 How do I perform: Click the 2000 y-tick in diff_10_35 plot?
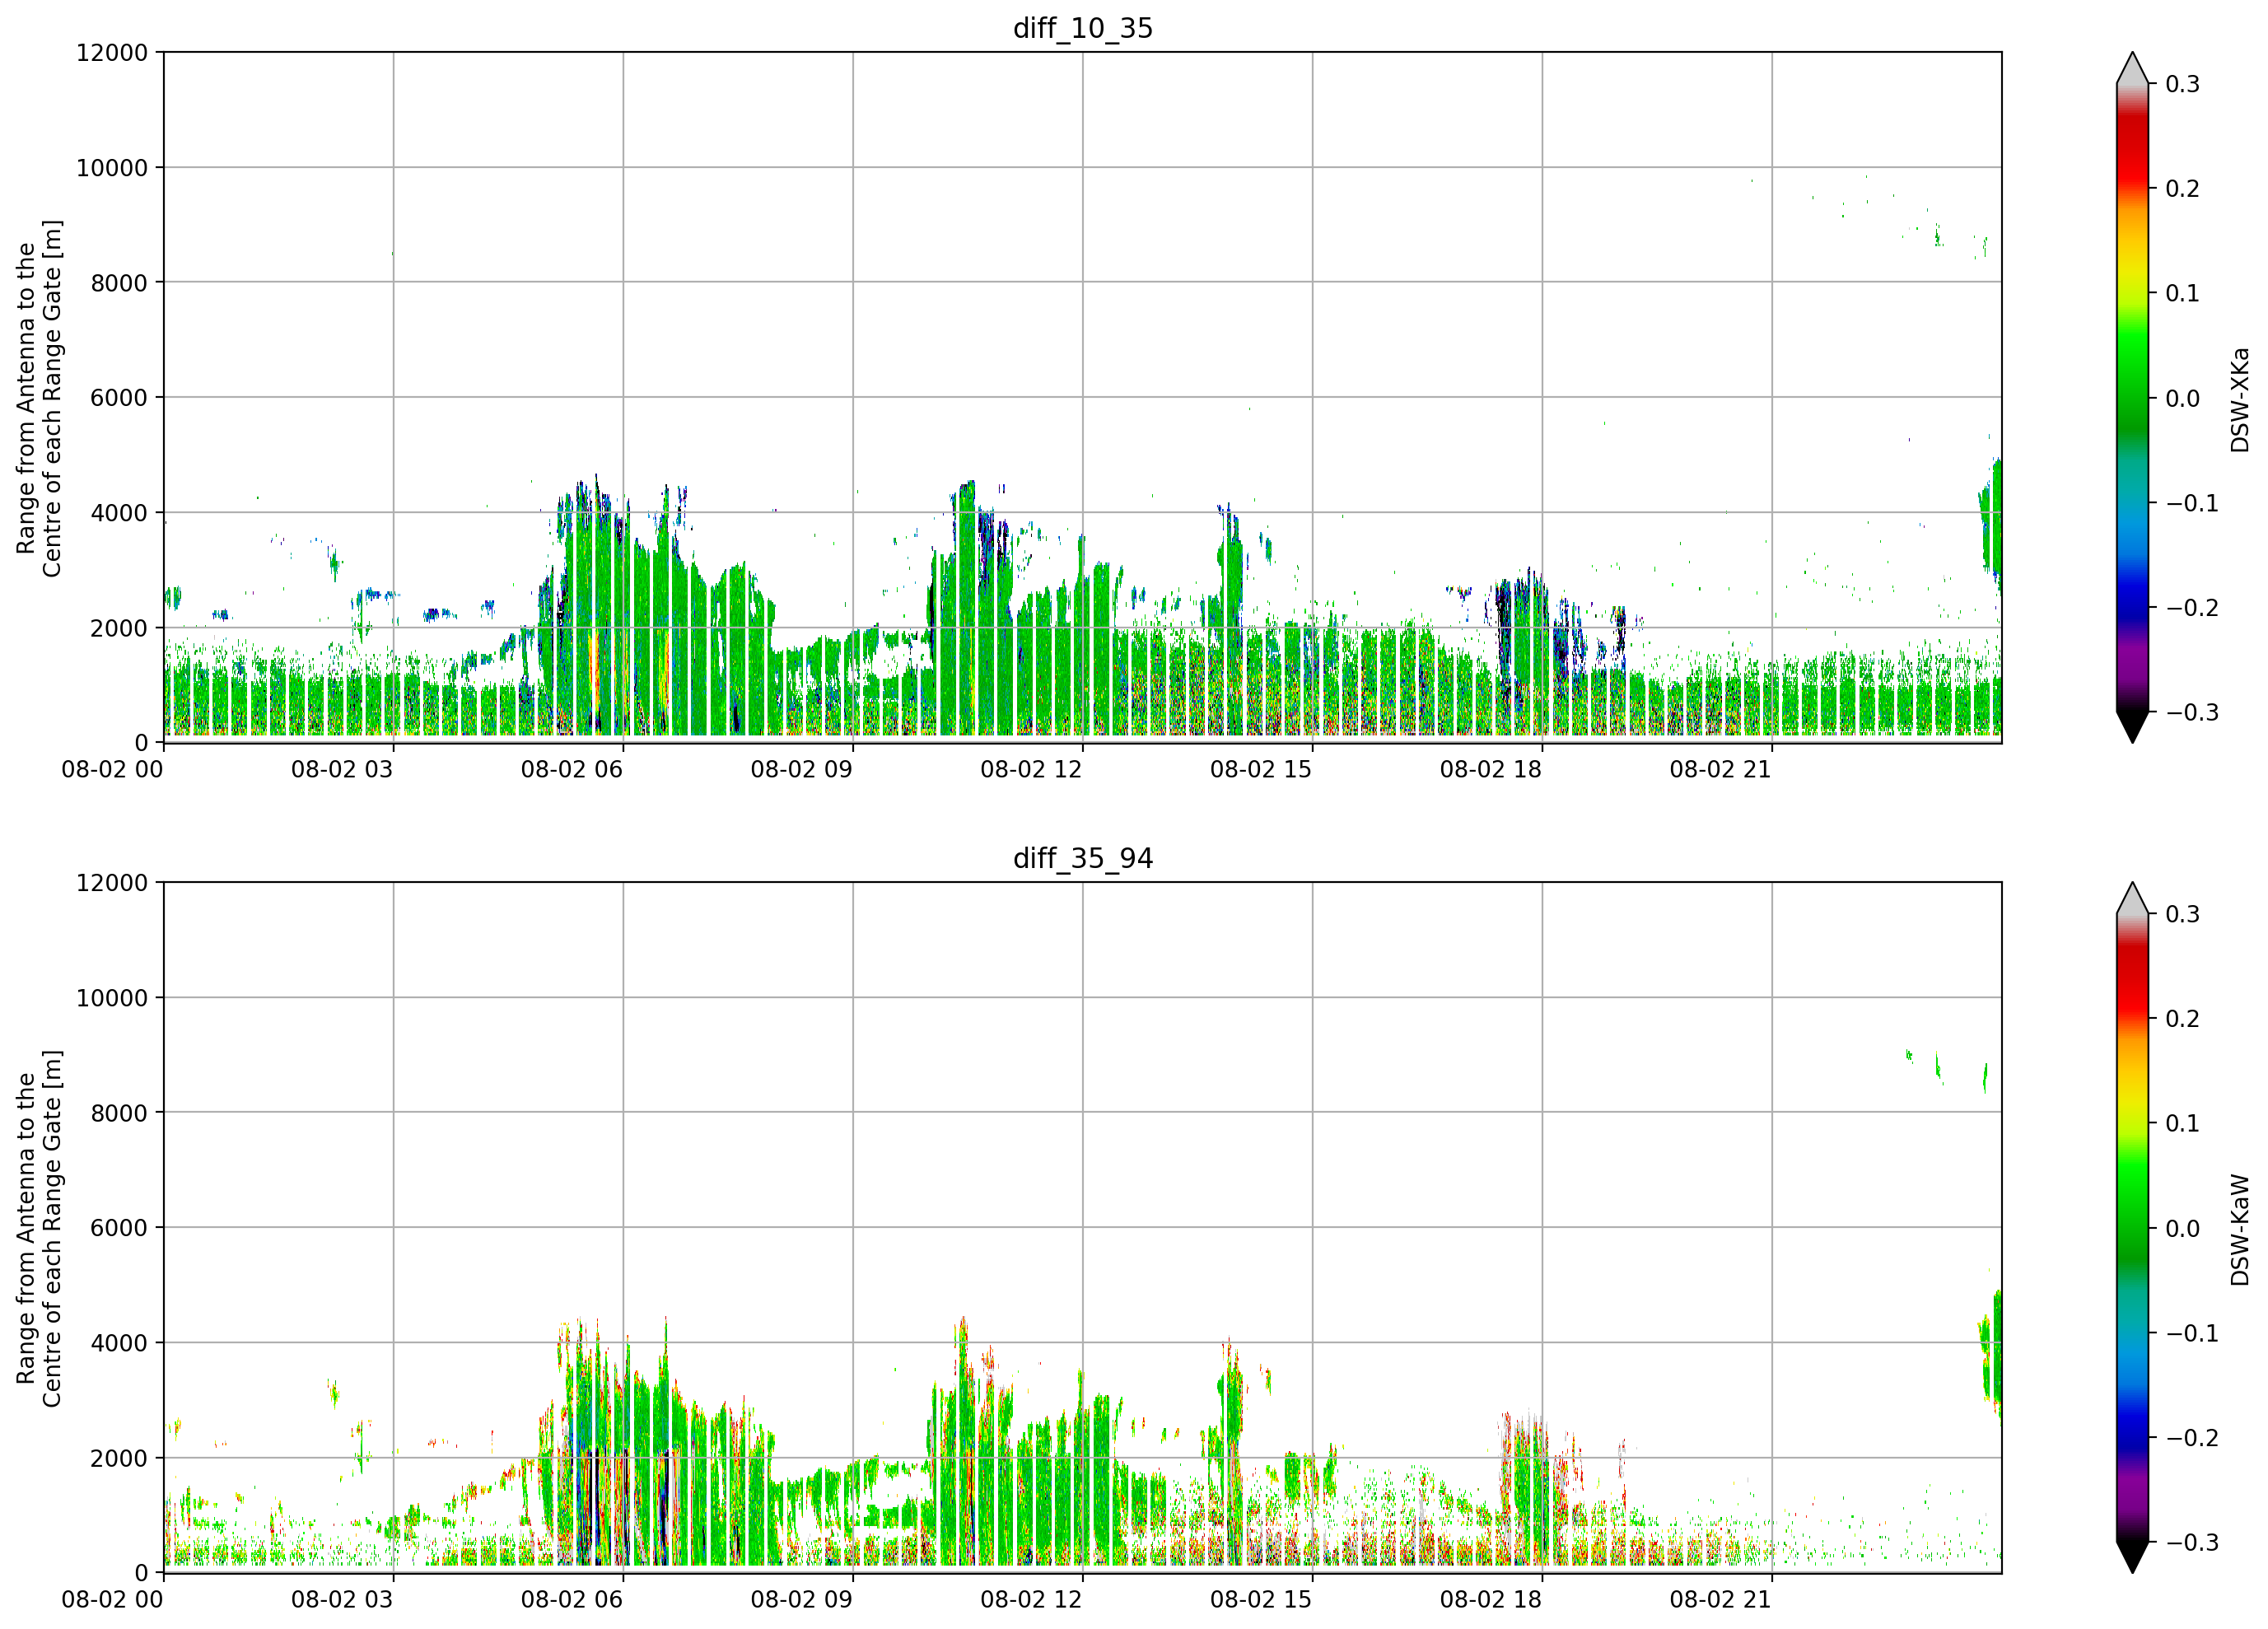coord(119,628)
